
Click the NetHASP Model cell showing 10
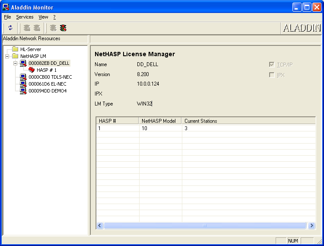click(161, 128)
